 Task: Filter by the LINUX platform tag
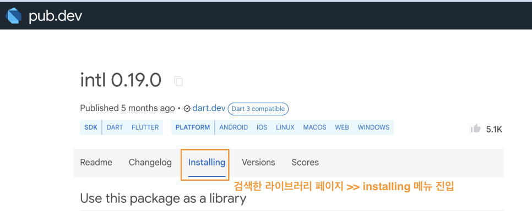coord(285,127)
